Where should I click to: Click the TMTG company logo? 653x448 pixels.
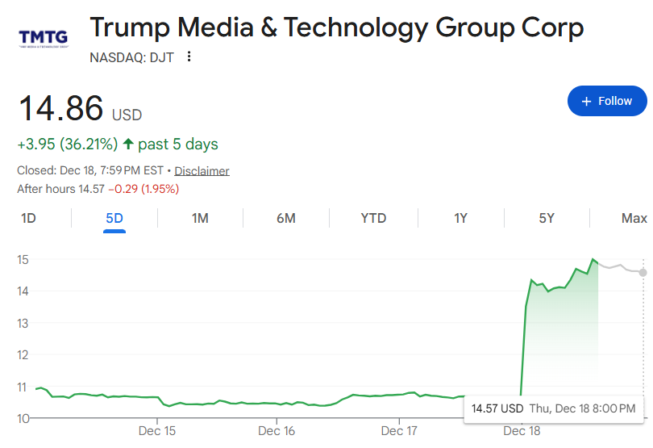point(43,38)
